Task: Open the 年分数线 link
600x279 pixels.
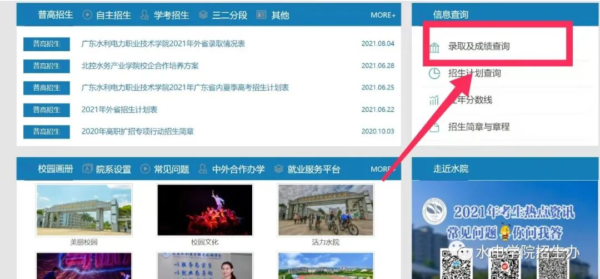Action: tap(471, 100)
